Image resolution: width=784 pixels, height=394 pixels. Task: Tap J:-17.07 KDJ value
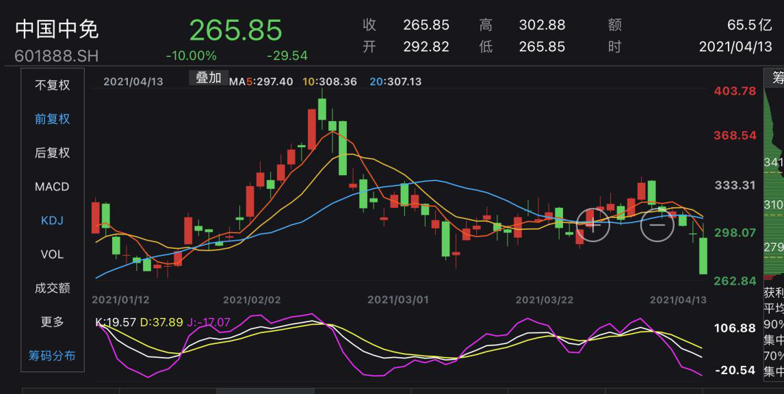pos(209,322)
